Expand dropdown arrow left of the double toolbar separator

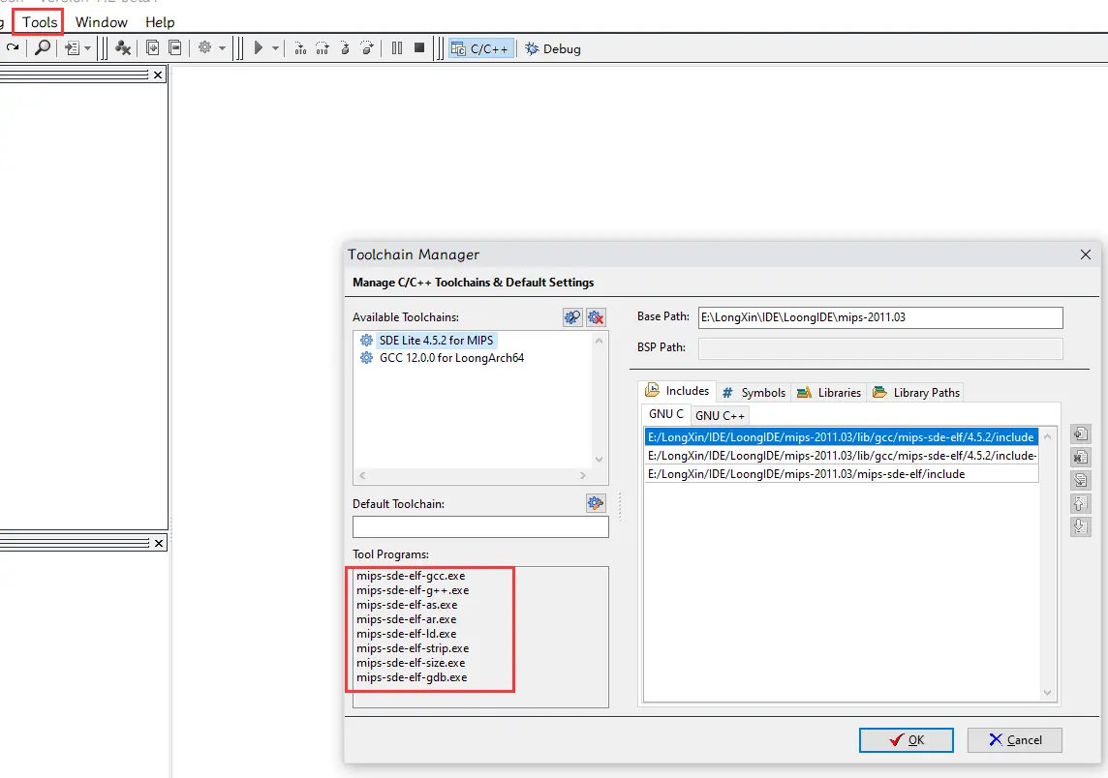click(87, 48)
